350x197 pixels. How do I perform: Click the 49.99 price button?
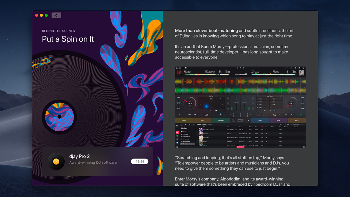[139, 161]
